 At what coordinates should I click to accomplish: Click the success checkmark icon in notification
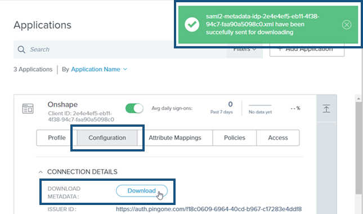click(x=192, y=25)
